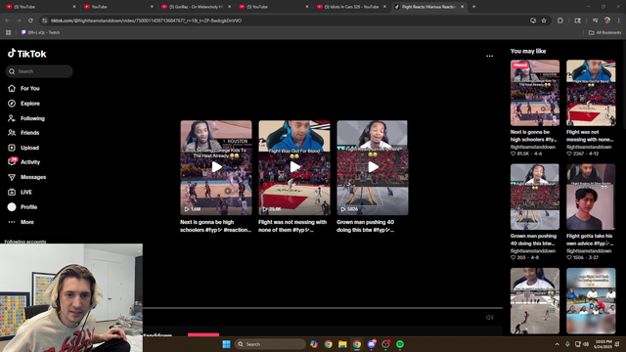Open the three-dot video options menu
The height and width of the screenshot is (352, 626).
tap(489, 57)
